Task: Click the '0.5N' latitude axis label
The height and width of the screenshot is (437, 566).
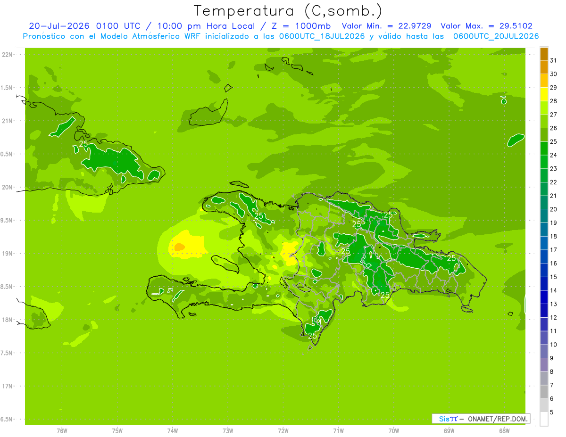Action: (7, 154)
